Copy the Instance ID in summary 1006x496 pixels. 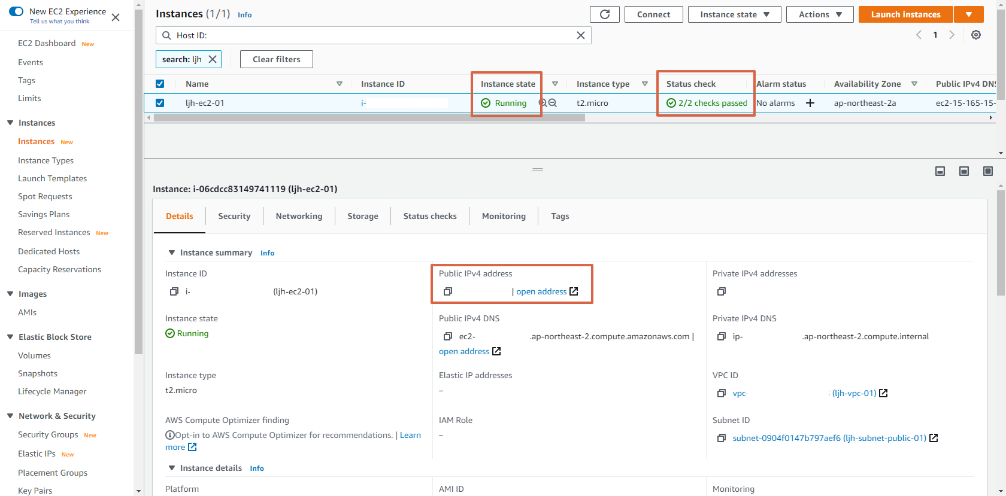(x=174, y=291)
